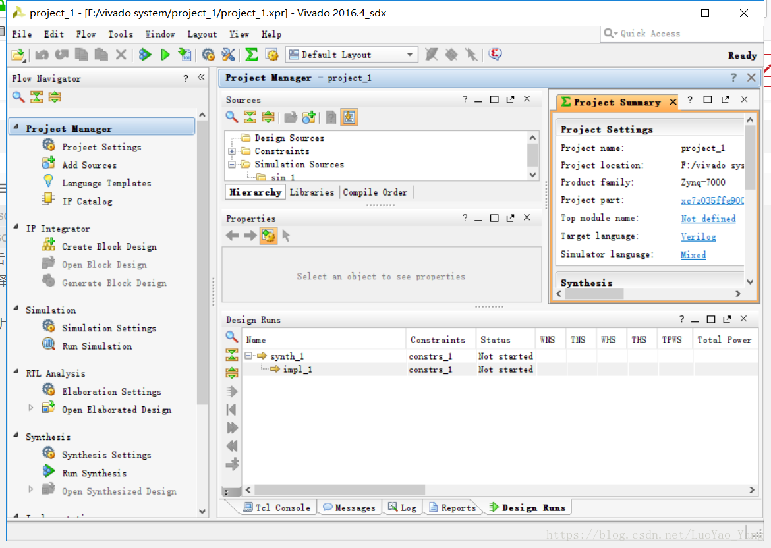Click the Create Runs plus icon

[x=231, y=464]
